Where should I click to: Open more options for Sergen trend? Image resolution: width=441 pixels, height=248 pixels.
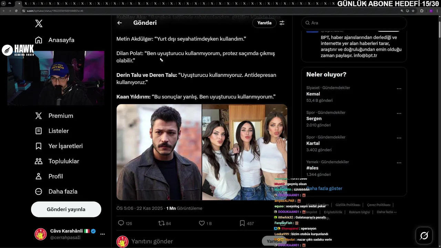399,113
